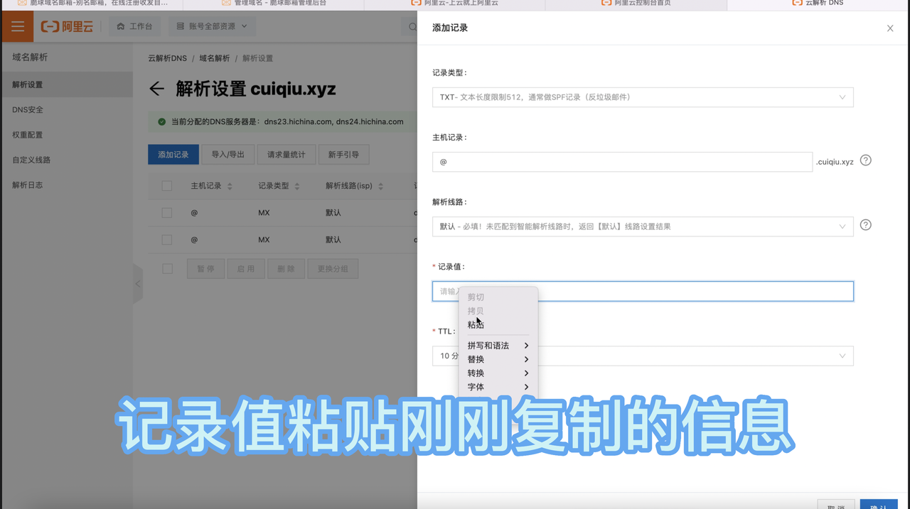The image size is (910, 509).
Task: Open the 拼写和语法 submenu
Action: [498, 346]
